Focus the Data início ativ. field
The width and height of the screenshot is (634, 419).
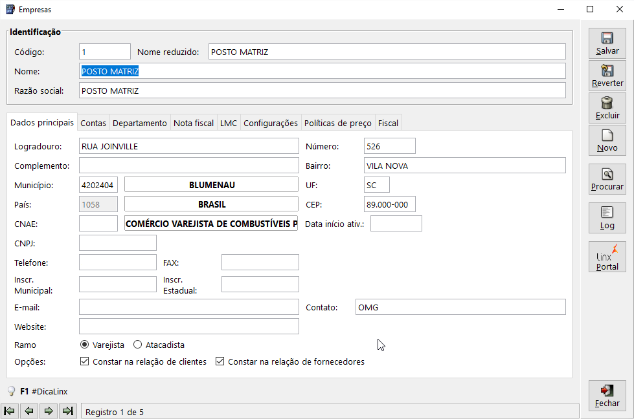click(x=396, y=224)
